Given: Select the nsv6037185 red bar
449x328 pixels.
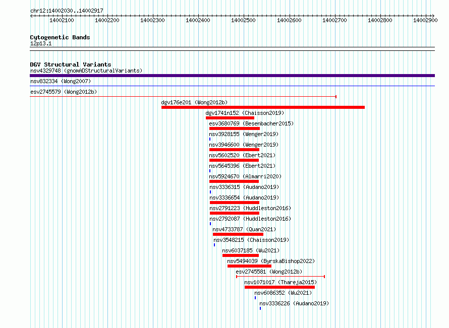Looking at the screenshot, I should coord(241,255).
